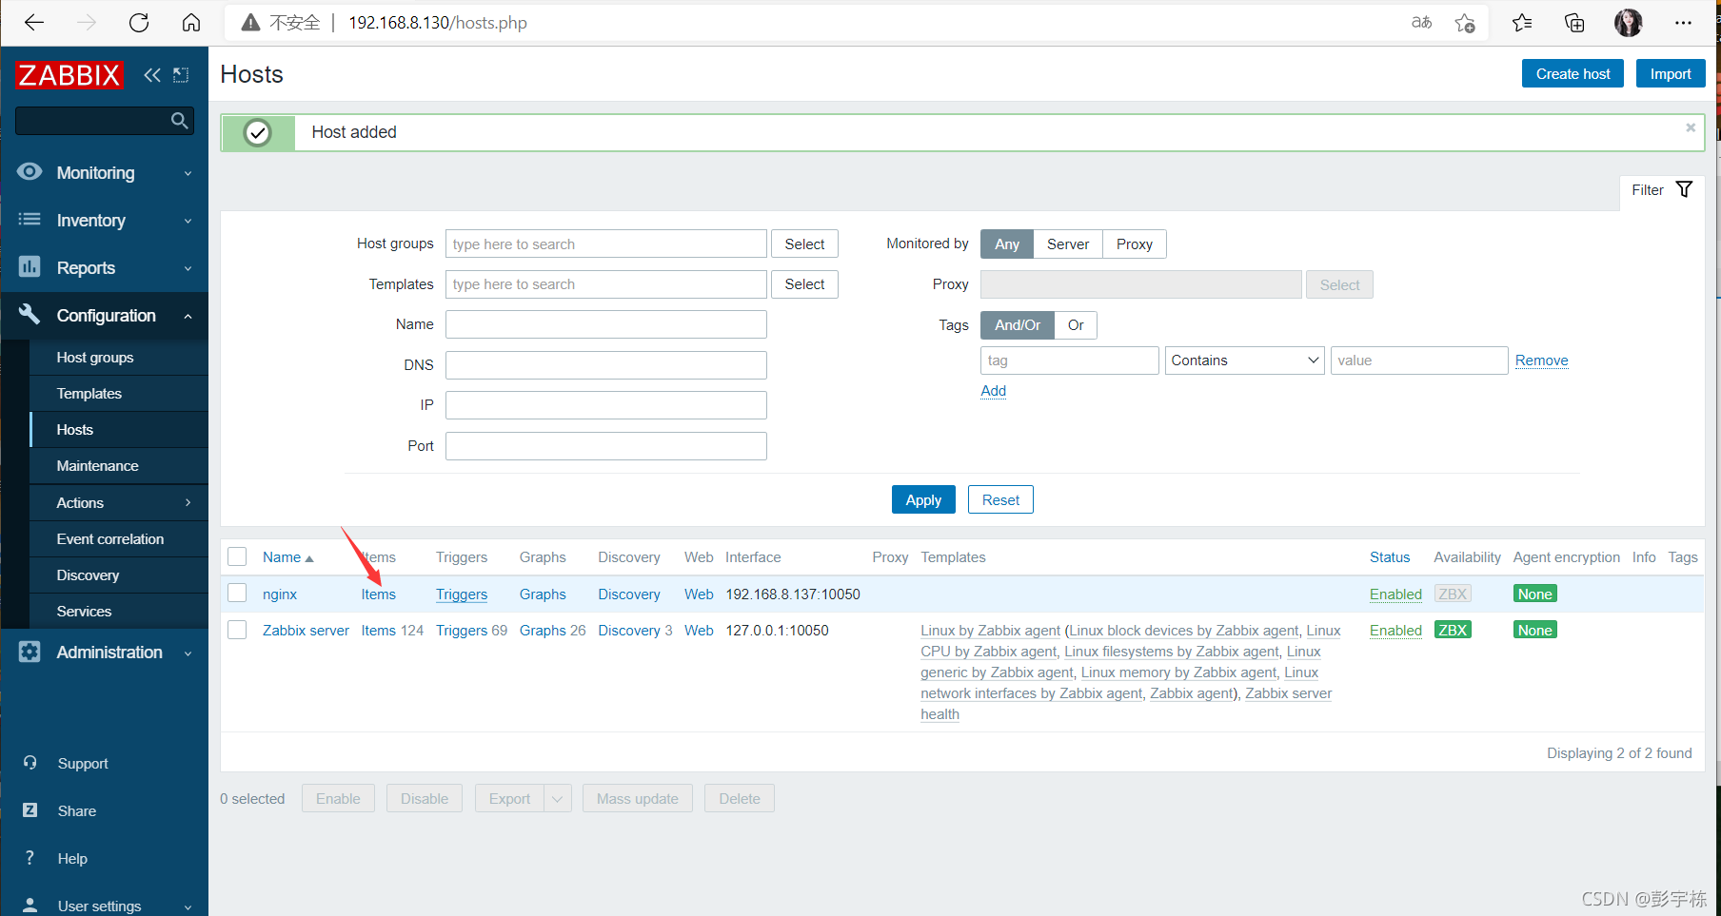Click Enabled status of nginx host
1721x916 pixels.
pos(1395,594)
